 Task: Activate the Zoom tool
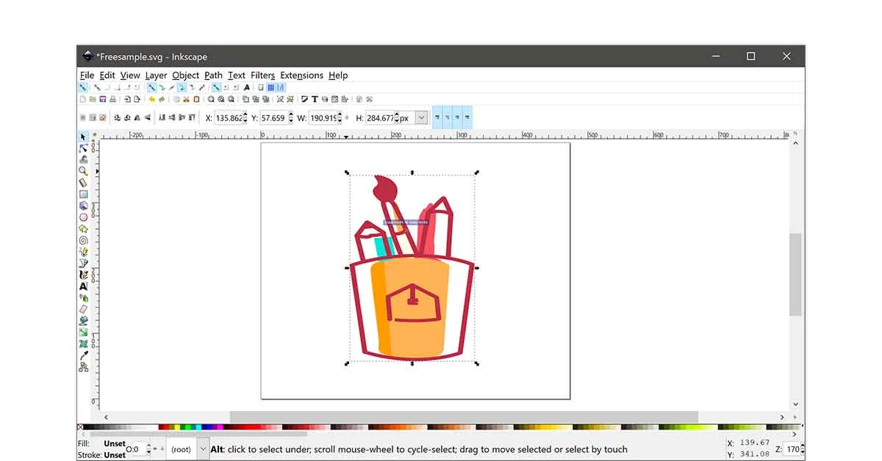click(83, 171)
